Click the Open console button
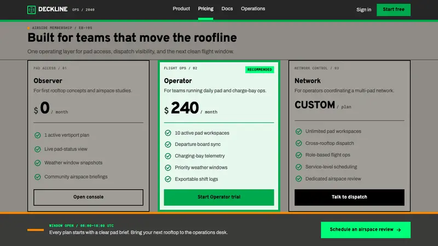This screenshot has width=438, height=246. (88, 197)
